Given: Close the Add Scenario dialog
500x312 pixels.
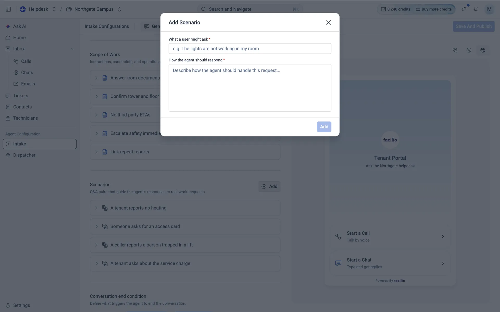Looking at the screenshot, I should pos(329,22).
